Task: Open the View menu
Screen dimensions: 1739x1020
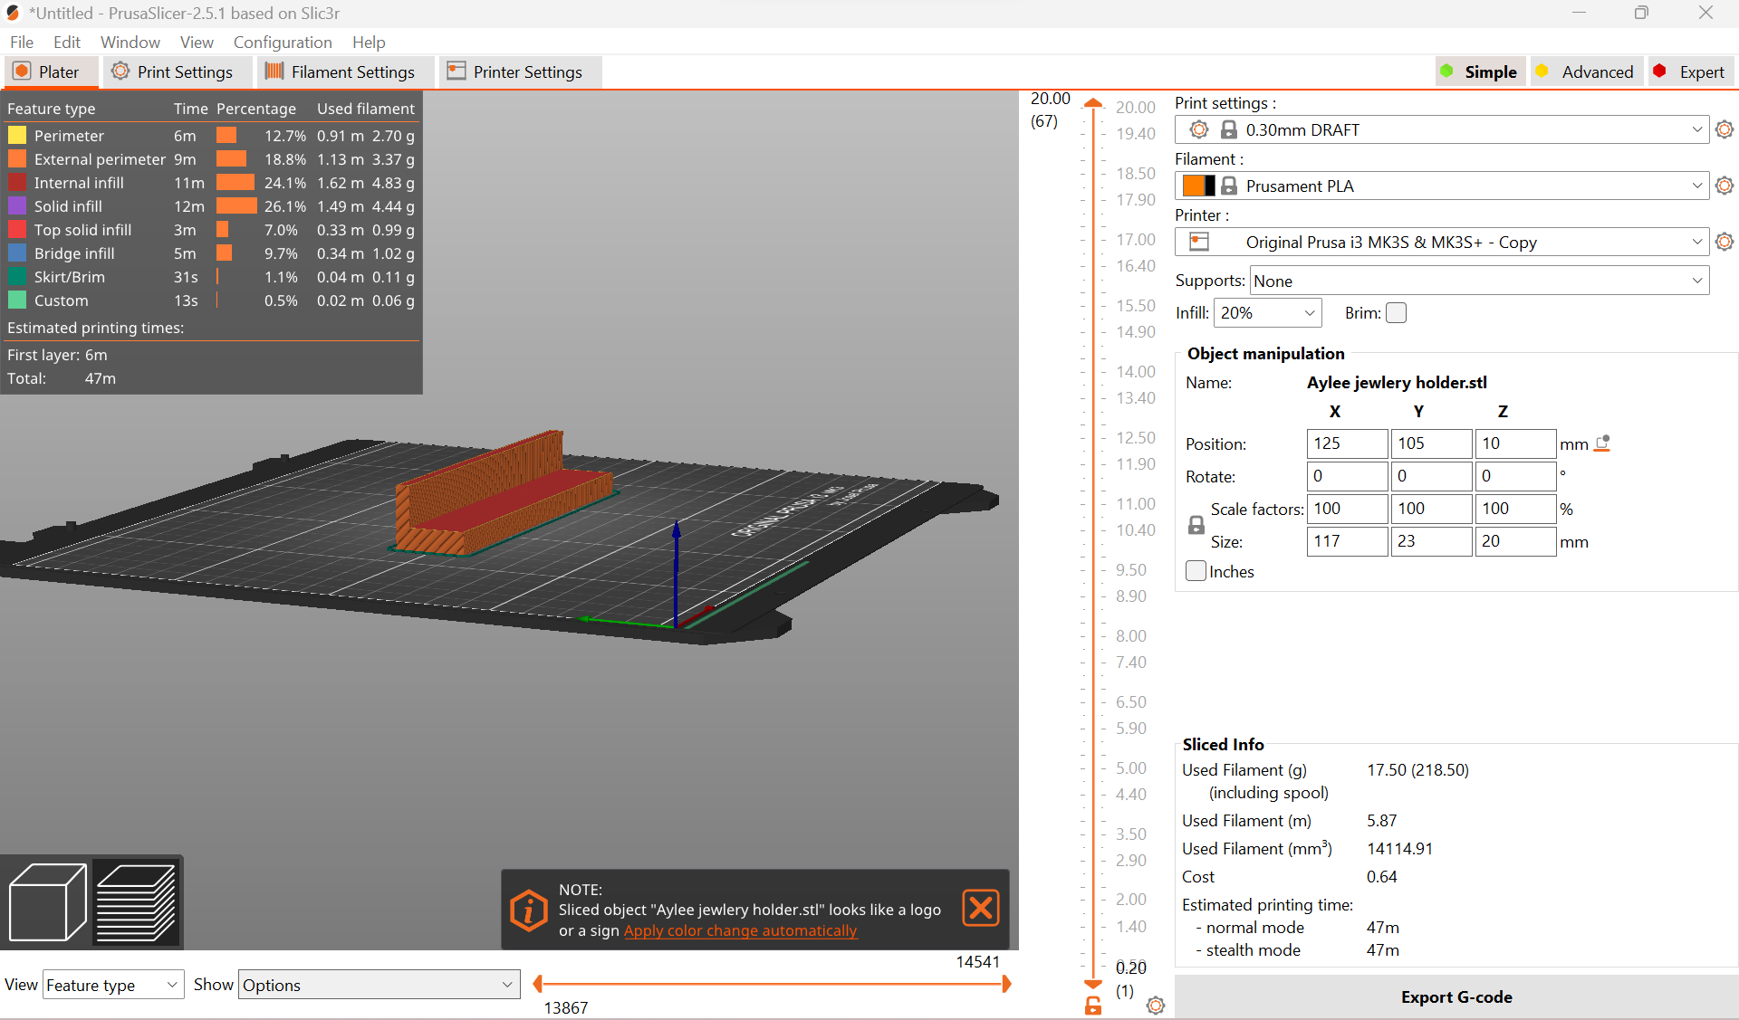Action: pos(197,42)
